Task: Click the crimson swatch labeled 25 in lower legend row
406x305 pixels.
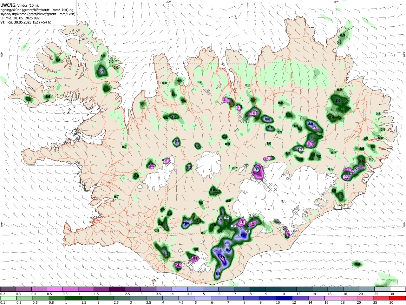Action: 381,298
